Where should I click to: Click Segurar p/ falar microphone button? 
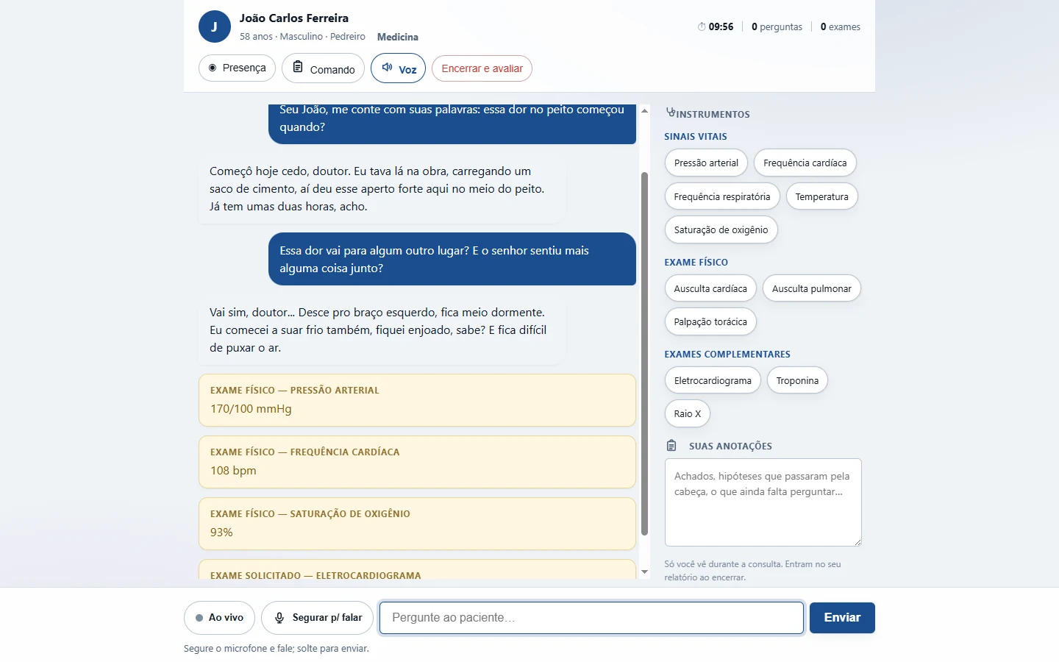tap(317, 618)
